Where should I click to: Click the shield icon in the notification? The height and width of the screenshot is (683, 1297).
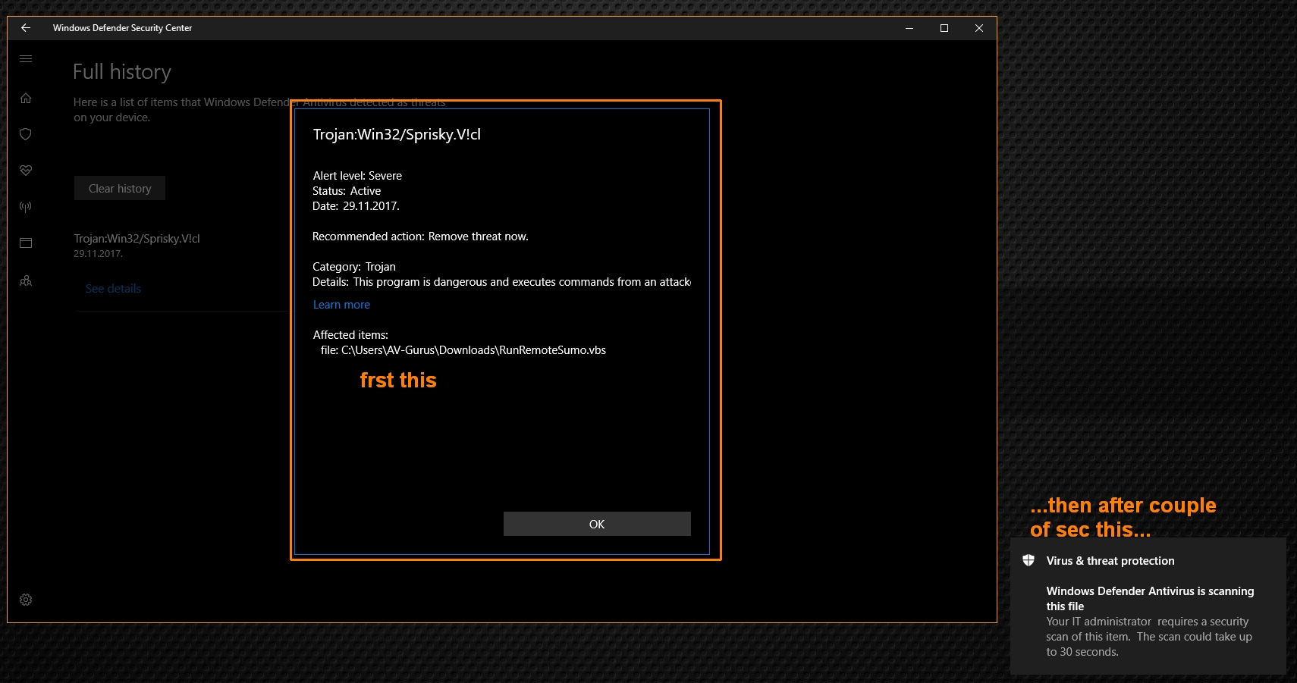pyautogui.click(x=1028, y=560)
